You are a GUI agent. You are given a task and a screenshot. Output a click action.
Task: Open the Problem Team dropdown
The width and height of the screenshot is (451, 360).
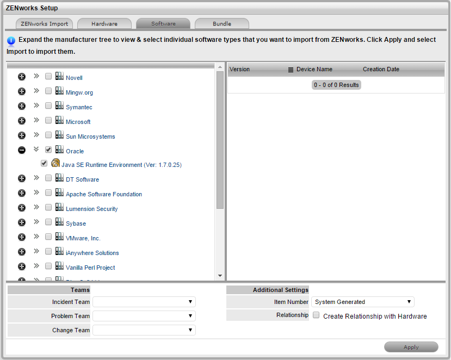click(144, 316)
